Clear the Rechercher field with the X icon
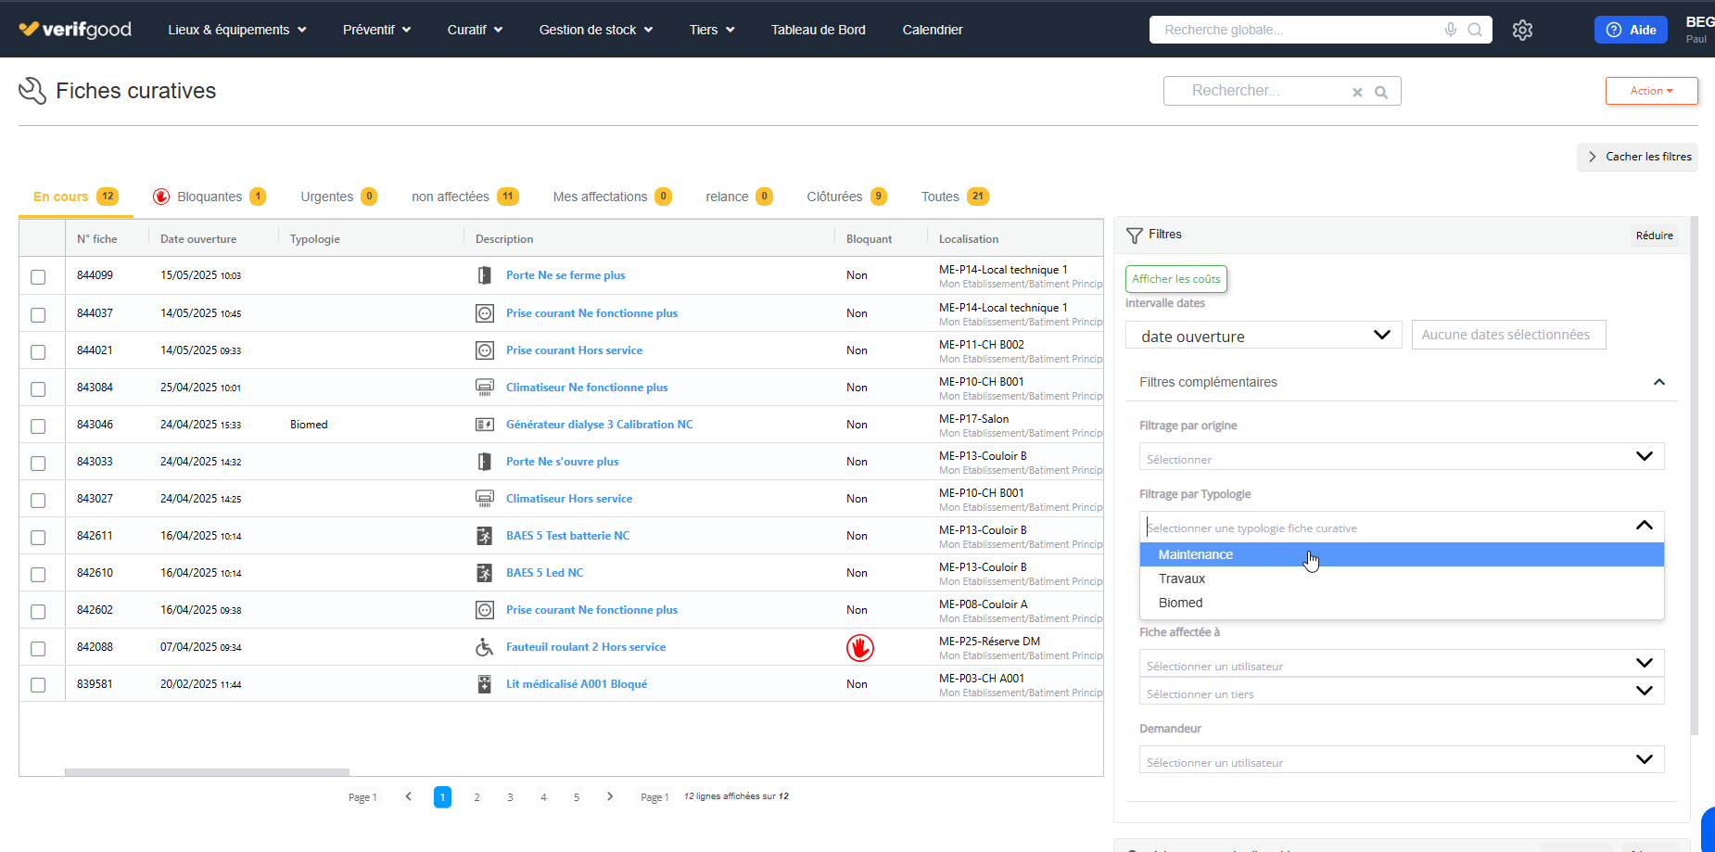Screen dimensions: 1715x852 [x=1357, y=92]
